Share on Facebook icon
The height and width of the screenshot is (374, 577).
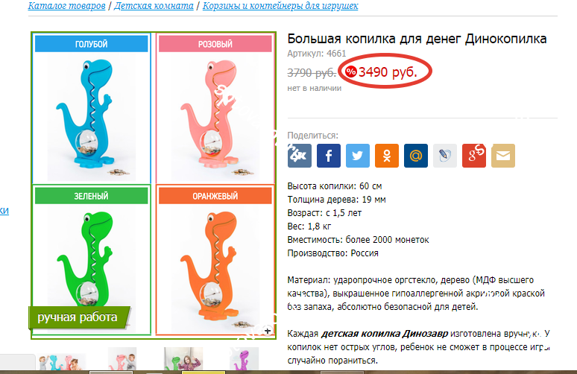[328, 156]
